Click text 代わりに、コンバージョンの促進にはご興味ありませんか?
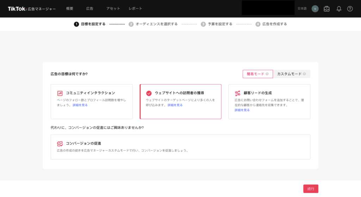The image size is (361, 197). (97, 128)
